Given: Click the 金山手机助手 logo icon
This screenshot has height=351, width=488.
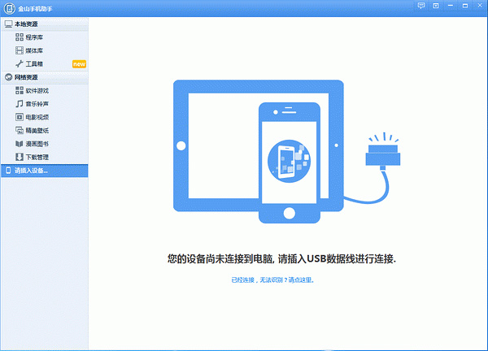Looking at the screenshot, I should click(7, 7).
